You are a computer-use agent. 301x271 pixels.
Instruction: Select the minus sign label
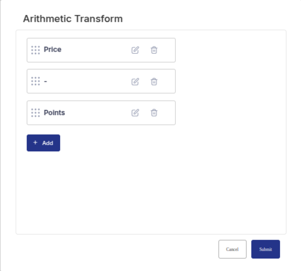tap(45, 81)
